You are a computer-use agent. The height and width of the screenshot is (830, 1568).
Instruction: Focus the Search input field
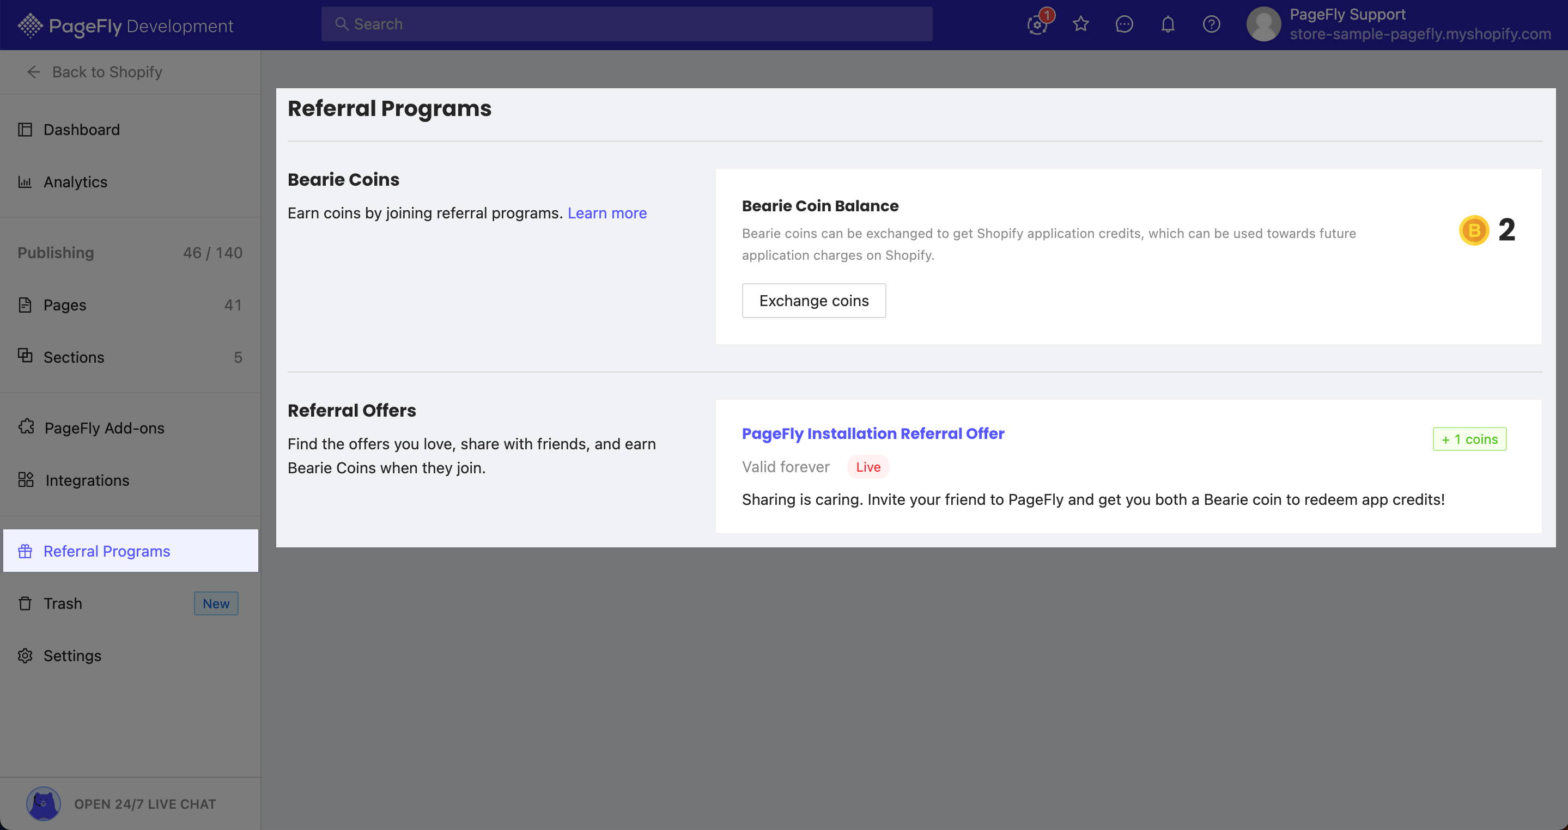click(627, 24)
